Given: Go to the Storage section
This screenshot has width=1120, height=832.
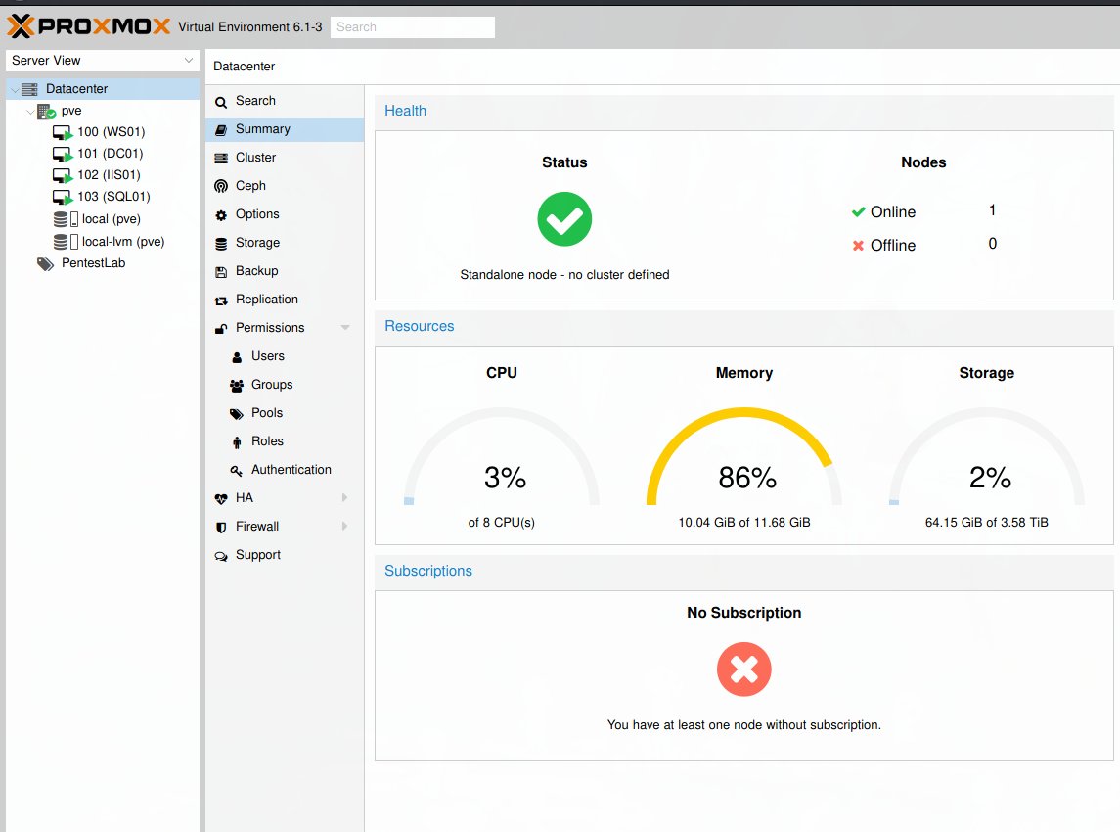Looking at the screenshot, I should click(285, 243).
